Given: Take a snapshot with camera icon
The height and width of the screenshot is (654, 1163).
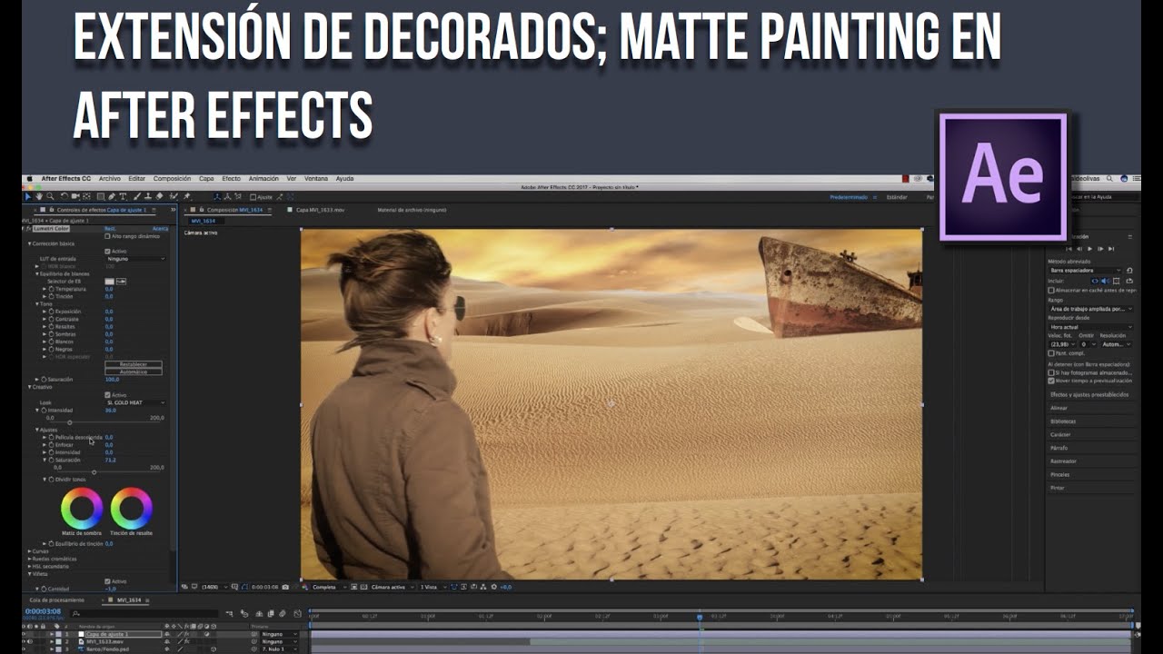Looking at the screenshot, I should tap(285, 587).
